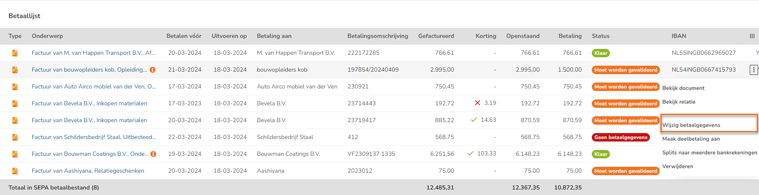Open Factuur van Auto Airco mobiel link

click(x=94, y=87)
